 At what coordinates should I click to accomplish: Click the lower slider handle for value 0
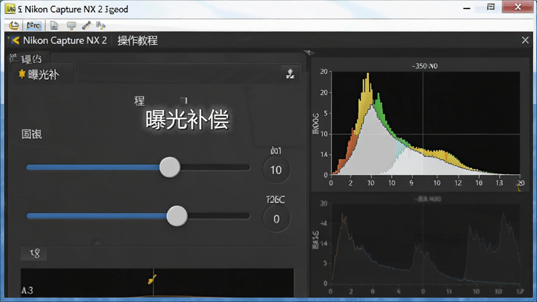(177, 216)
